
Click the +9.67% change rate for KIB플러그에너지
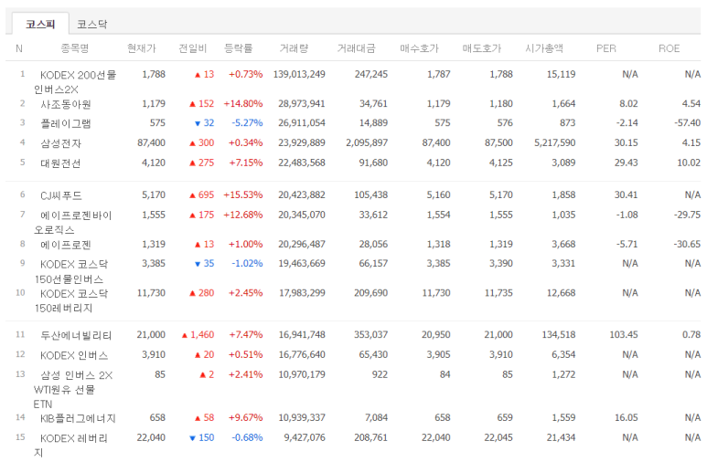pyautogui.click(x=245, y=418)
